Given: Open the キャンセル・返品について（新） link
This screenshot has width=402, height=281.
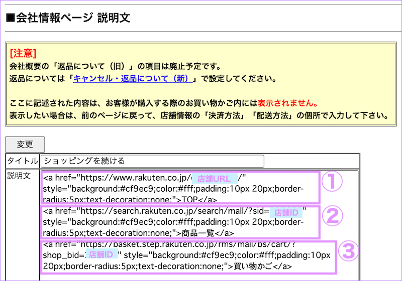Looking at the screenshot, I should (x=133, y=78).
